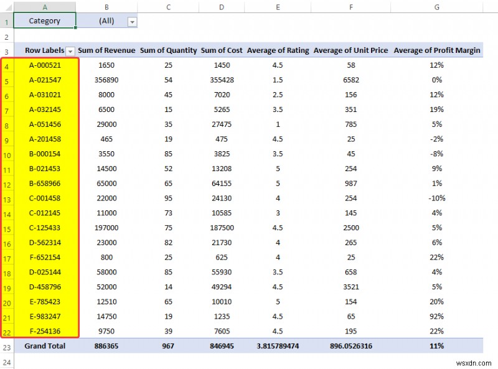Expand filter options for the pivot table rows
Viewport: 498px width, 369px height.
(72, 50)
